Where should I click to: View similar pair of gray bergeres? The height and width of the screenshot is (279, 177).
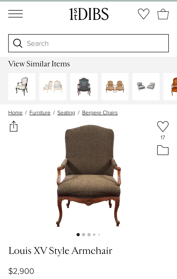pos(146,87)
